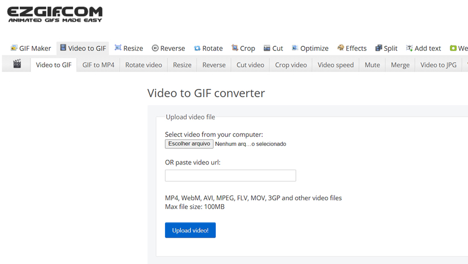This screenshot has width=468, height=264.
Task: Select the Reverse tool icon
Action: (x=155, y=48)
